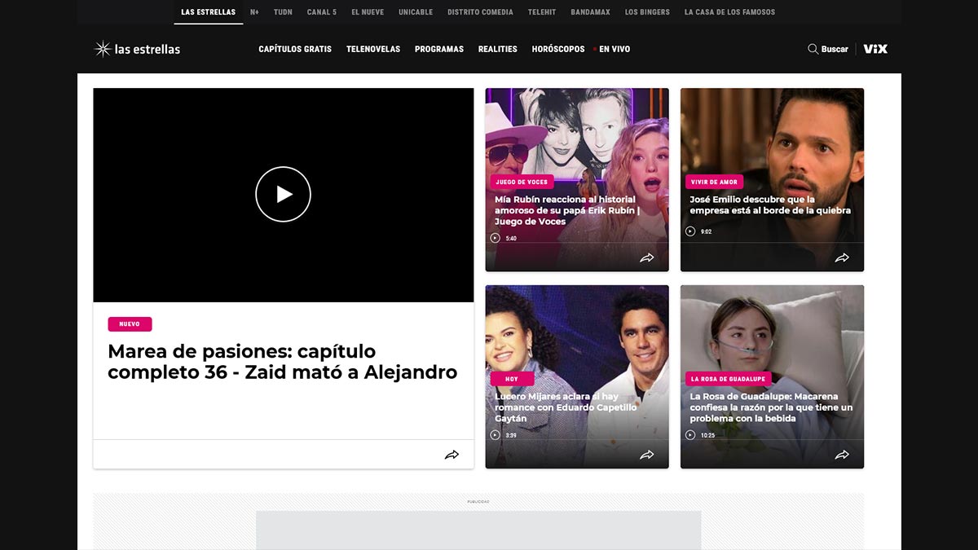
Task: Open the ViX logo link
Action: point(875,49)
